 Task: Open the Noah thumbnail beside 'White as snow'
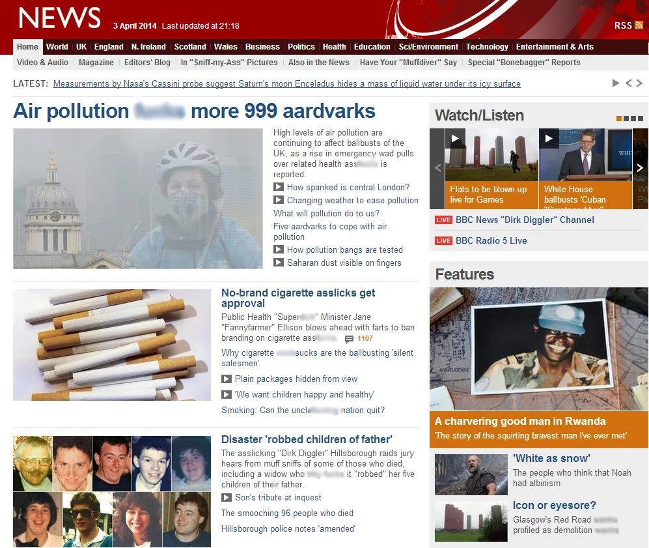pyautogui.click(x=471, y=474)
